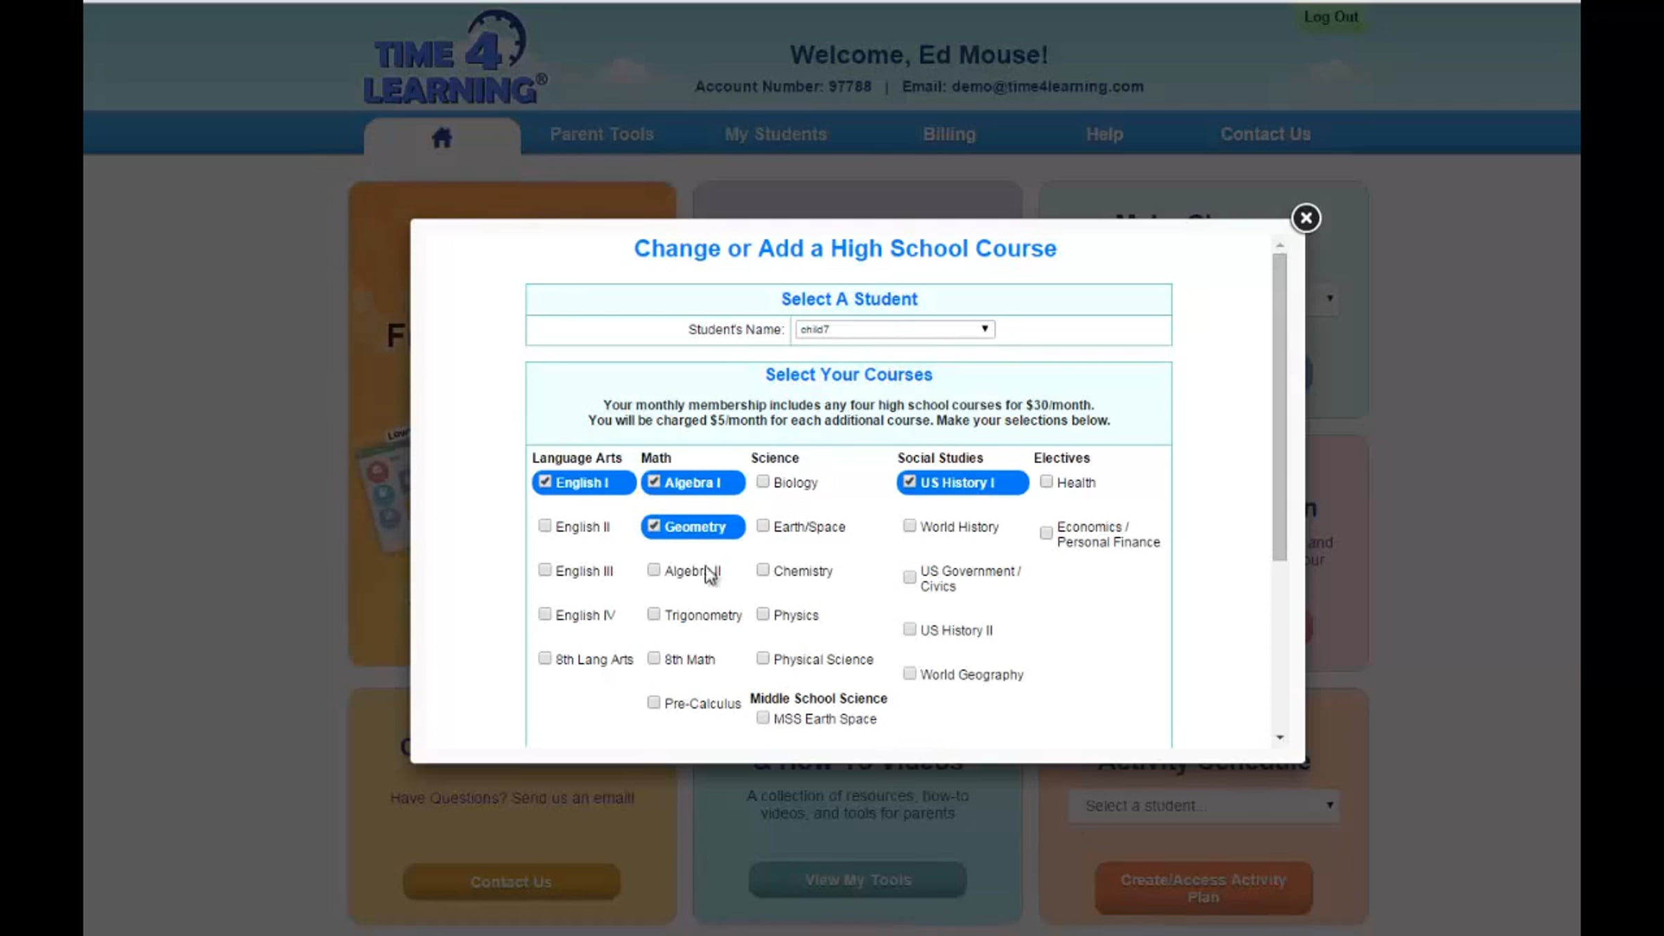Enable US Government / Civics

click(910, 578)
